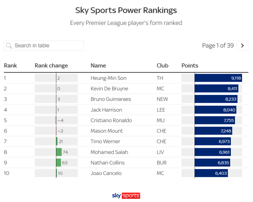This screenshot has width=253, height=202.
Task: Click Cristiano Ronaldo's red rank change marker
Action: (x=56, y=120)
